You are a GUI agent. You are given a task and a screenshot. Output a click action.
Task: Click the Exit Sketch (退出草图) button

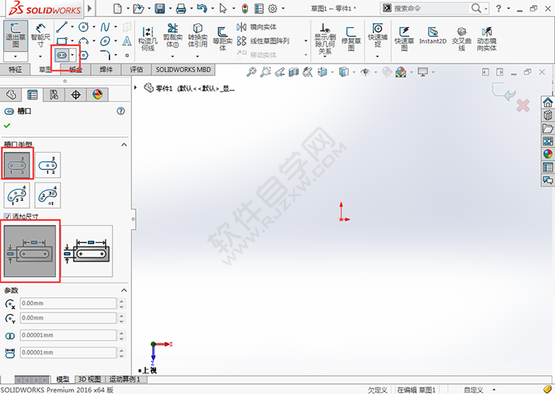coord(16,36)
